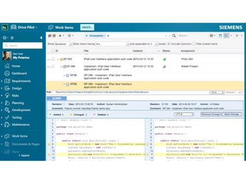Switch to the table view icon
Screen dimensions: 246x184
click(x=220, y=36)
